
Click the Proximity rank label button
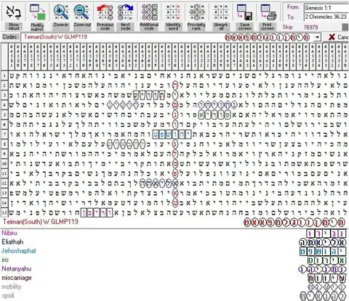point(196,27)
